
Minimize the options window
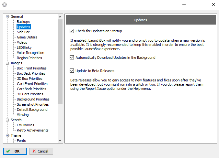coord(184,5)
